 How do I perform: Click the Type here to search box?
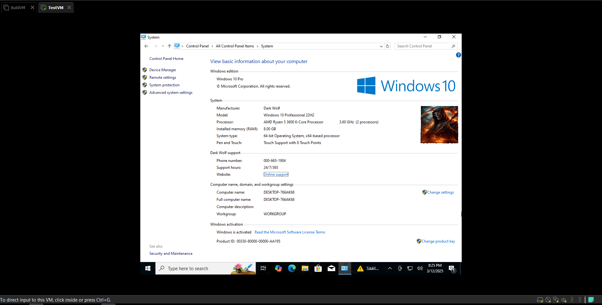pyautogui.click(x=206, y=268)
